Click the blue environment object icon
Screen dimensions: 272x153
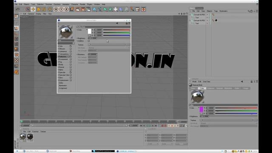pos(121,9)
